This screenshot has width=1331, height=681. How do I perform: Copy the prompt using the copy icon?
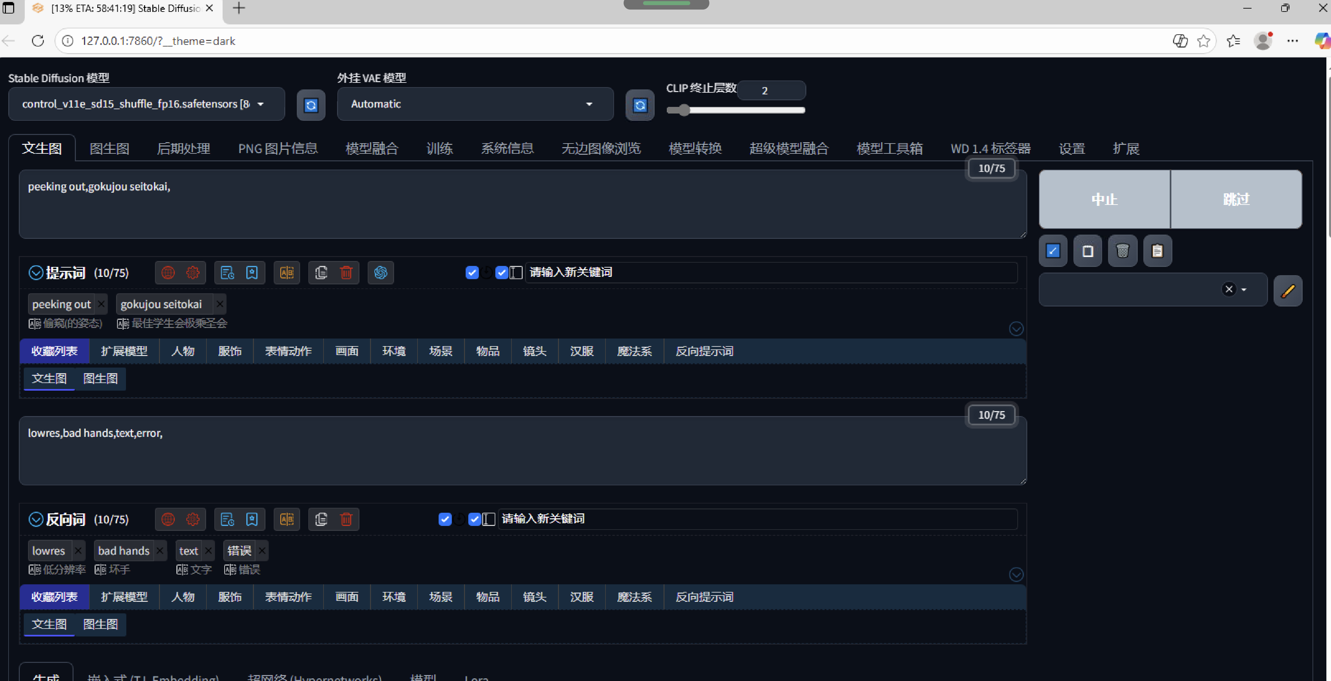click(320, 273)
